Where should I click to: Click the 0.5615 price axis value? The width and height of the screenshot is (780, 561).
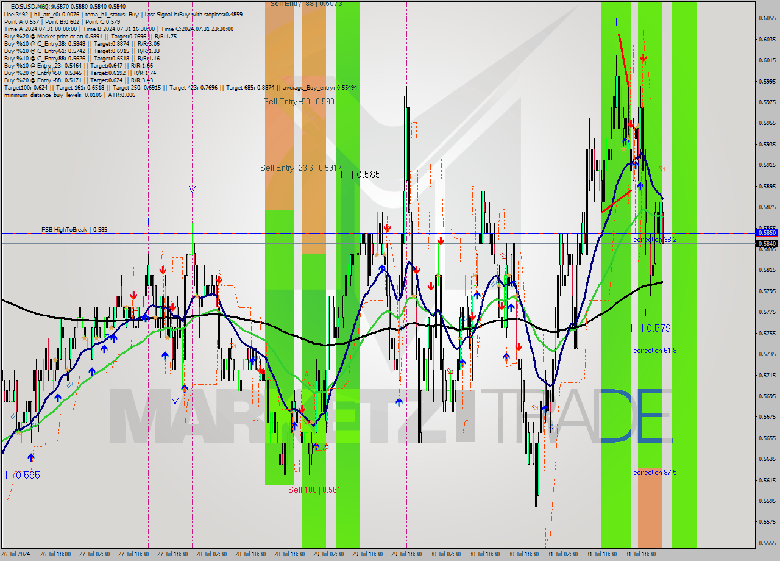click(767, 480)
